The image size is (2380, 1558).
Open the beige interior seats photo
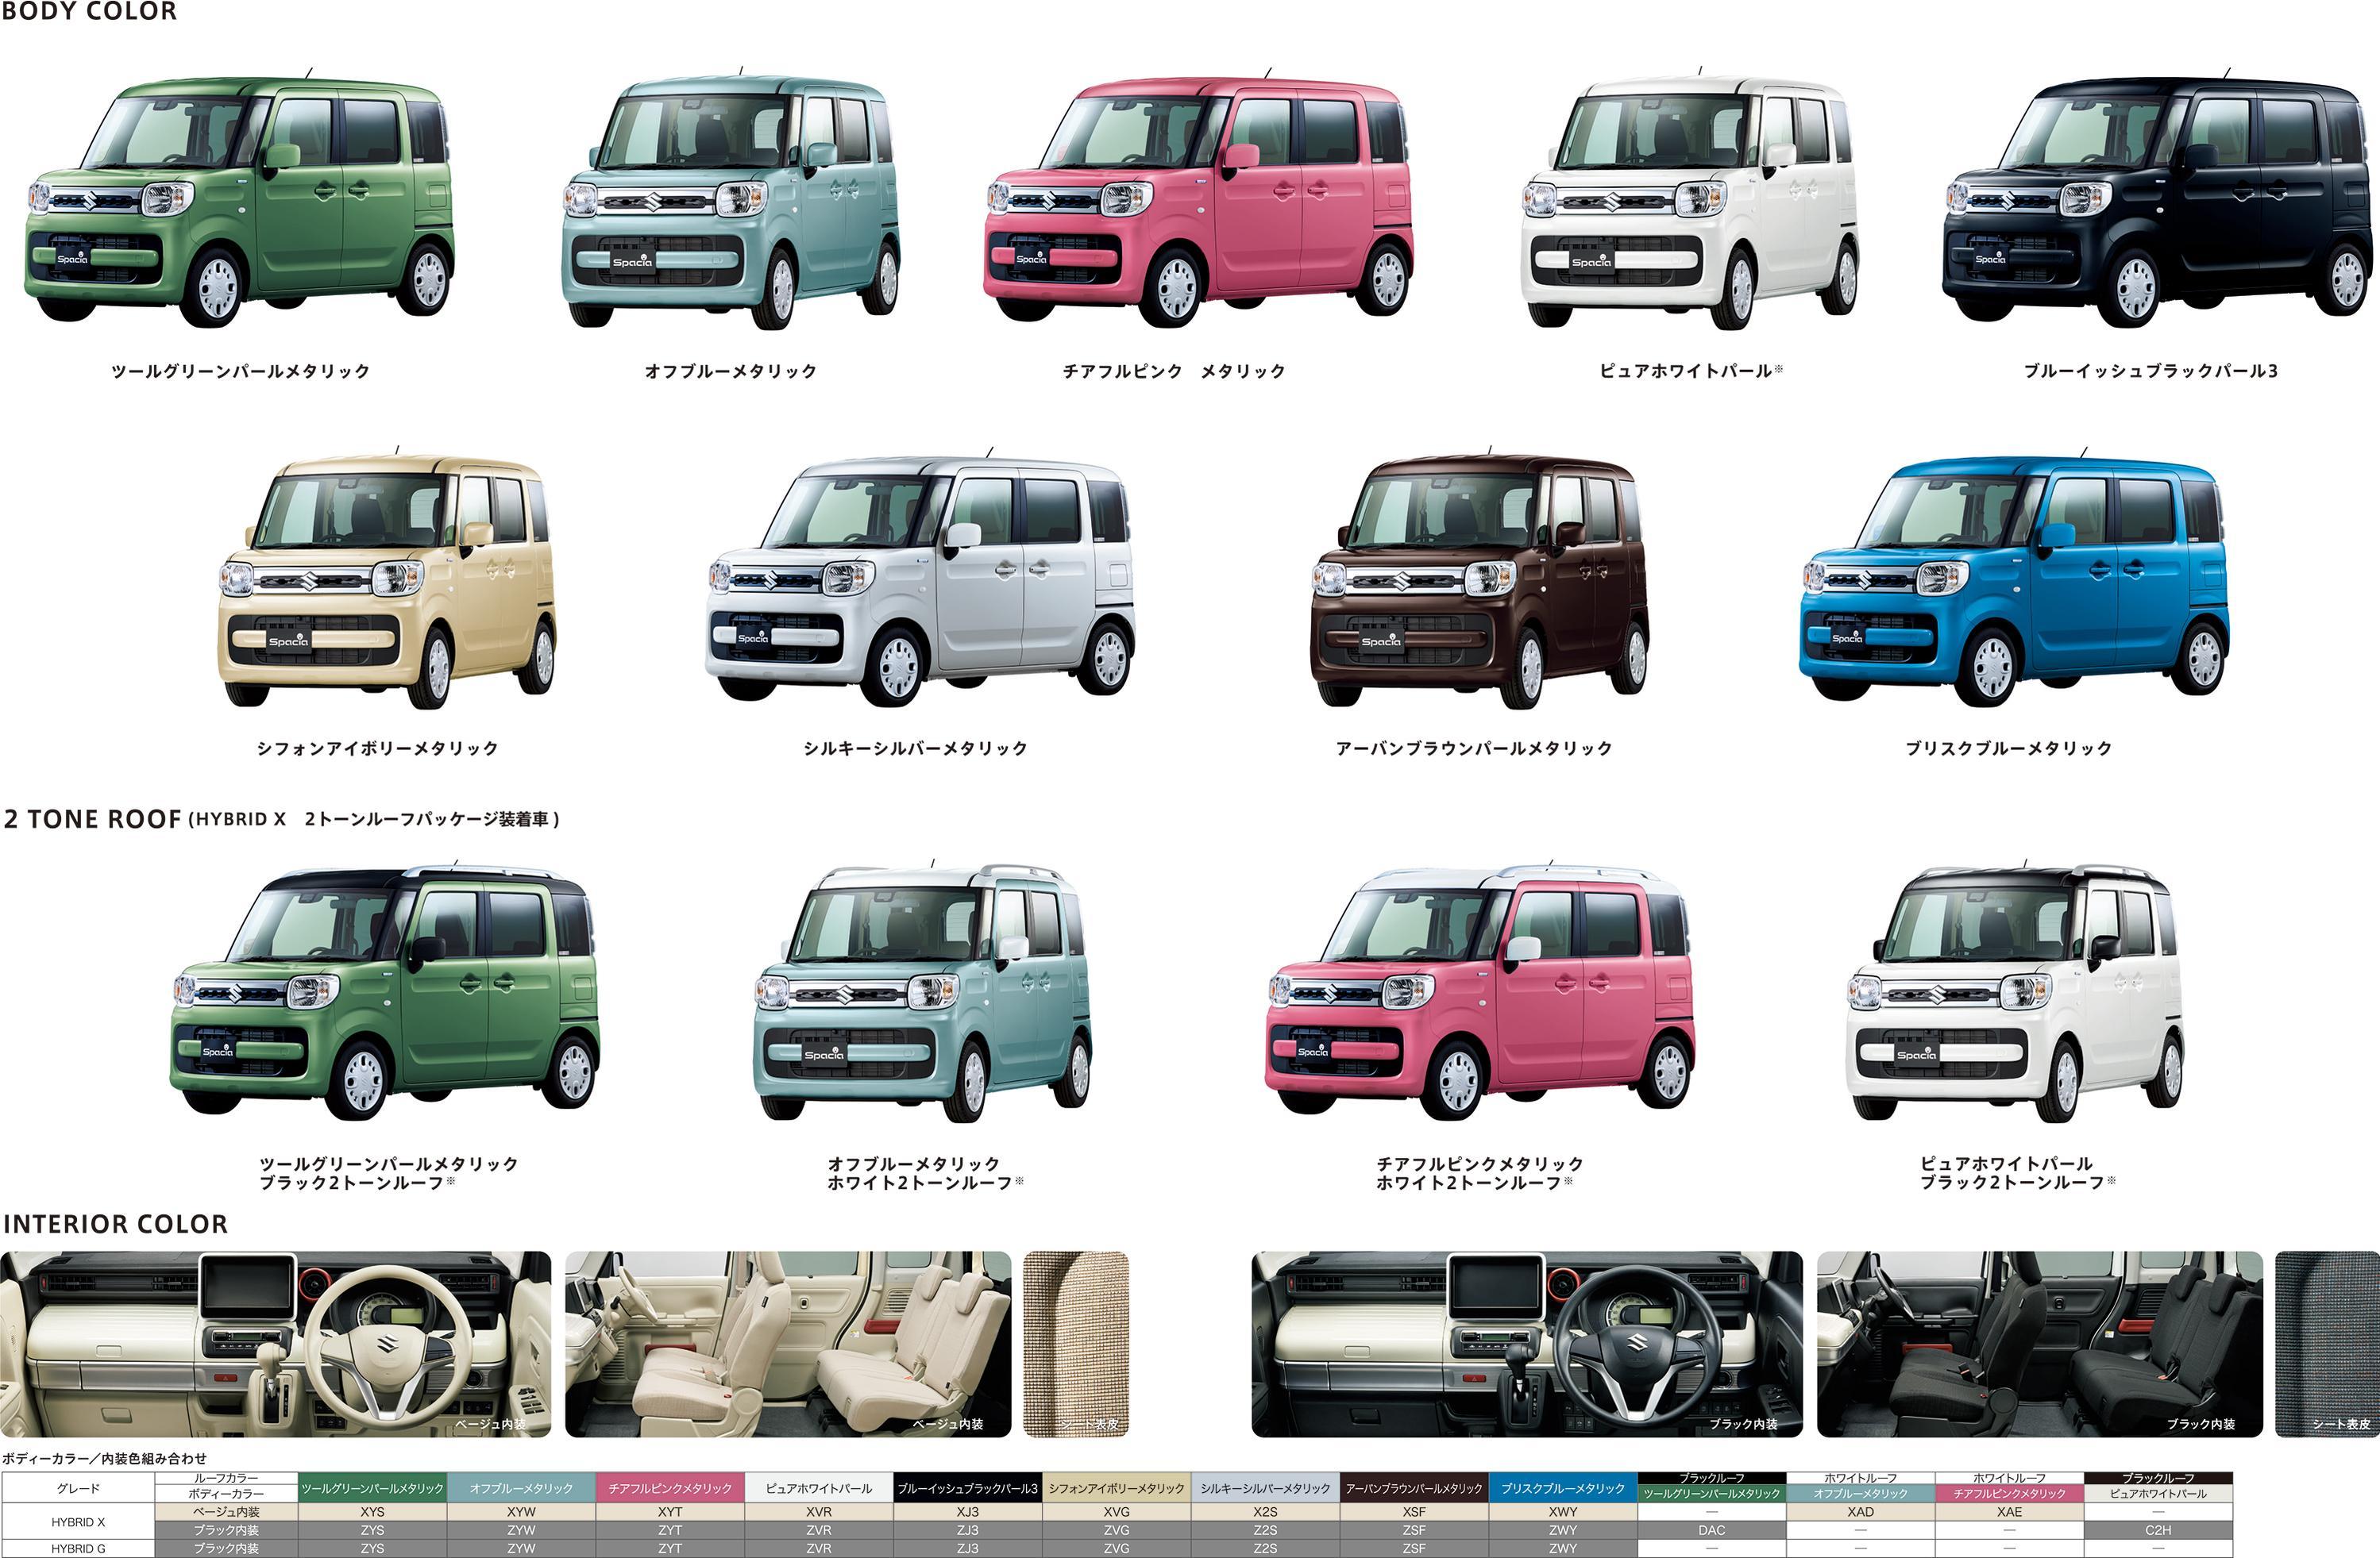tap(788, 1344)
